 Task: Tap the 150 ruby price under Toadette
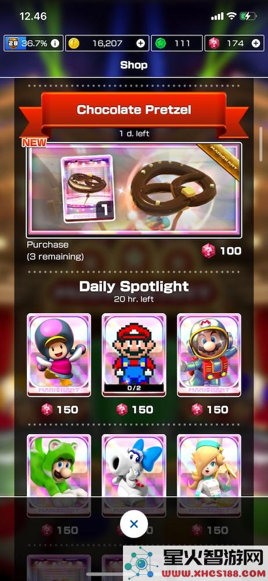(x=59, y=410)
